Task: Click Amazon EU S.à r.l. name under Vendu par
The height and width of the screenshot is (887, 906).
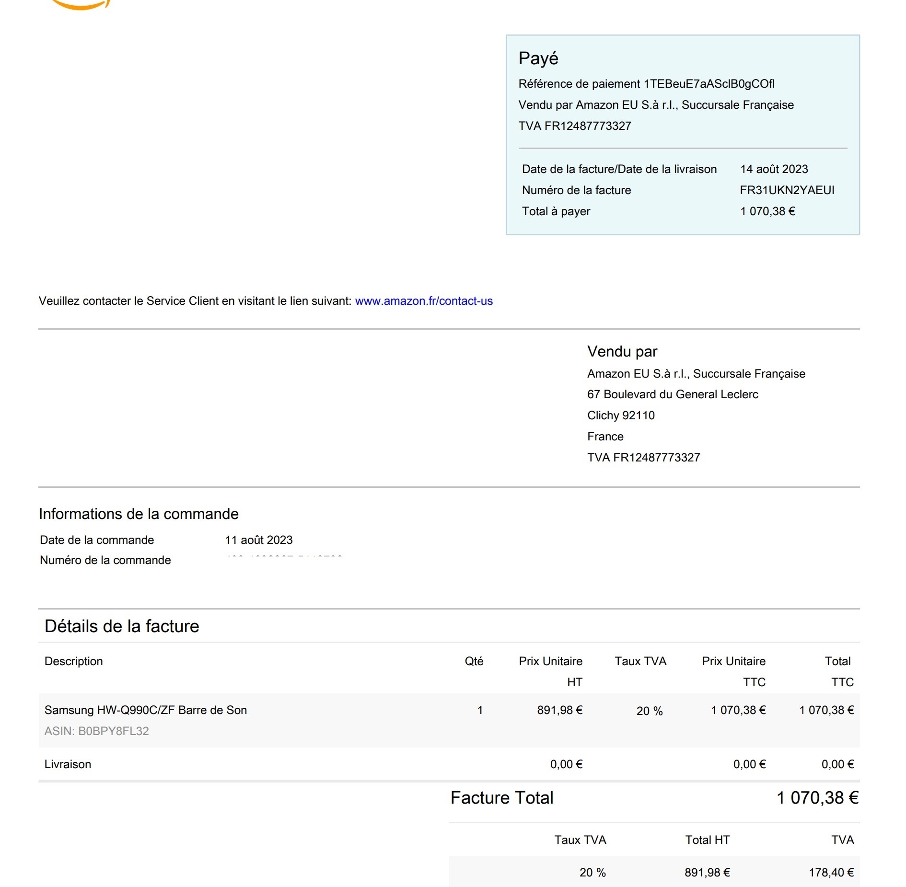Action: pyautogui.click(x=697, y=374)
